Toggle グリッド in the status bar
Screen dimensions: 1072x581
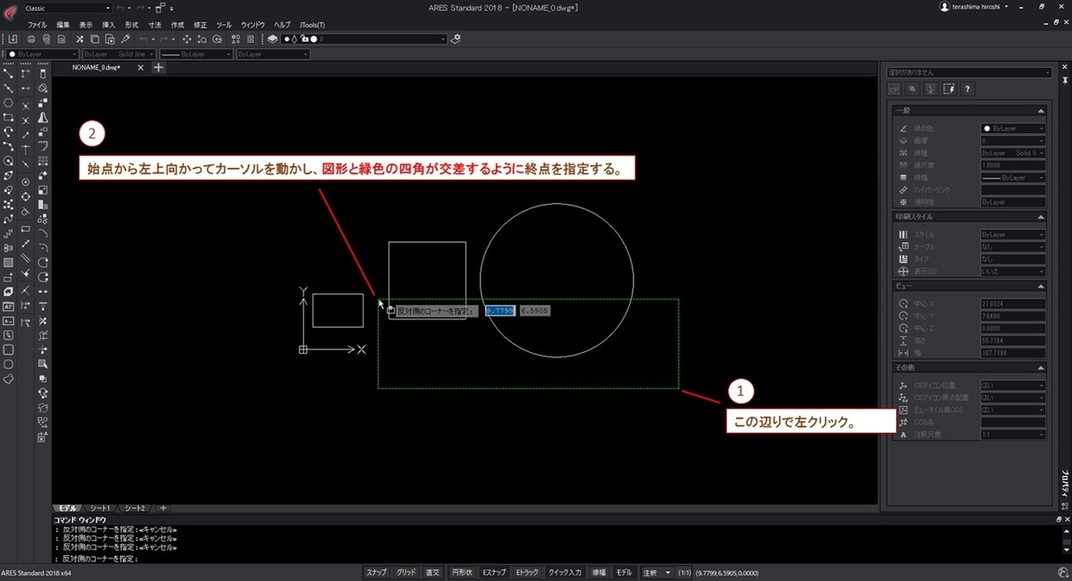click(406, 572)
